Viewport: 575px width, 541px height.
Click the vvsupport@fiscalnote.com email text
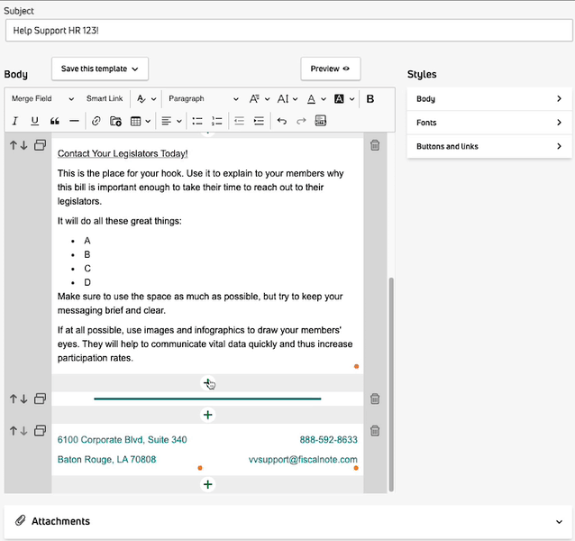click(x=303, y=459)
